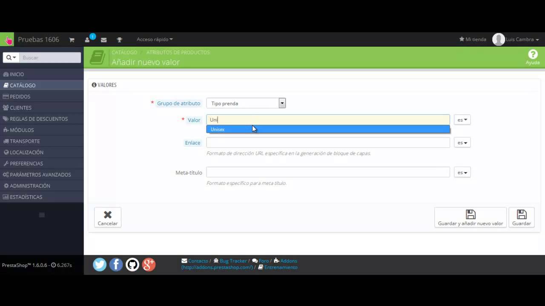Screen dimensions: 545x306
Task: Click the Guardar save button
Action: (522, 218)
